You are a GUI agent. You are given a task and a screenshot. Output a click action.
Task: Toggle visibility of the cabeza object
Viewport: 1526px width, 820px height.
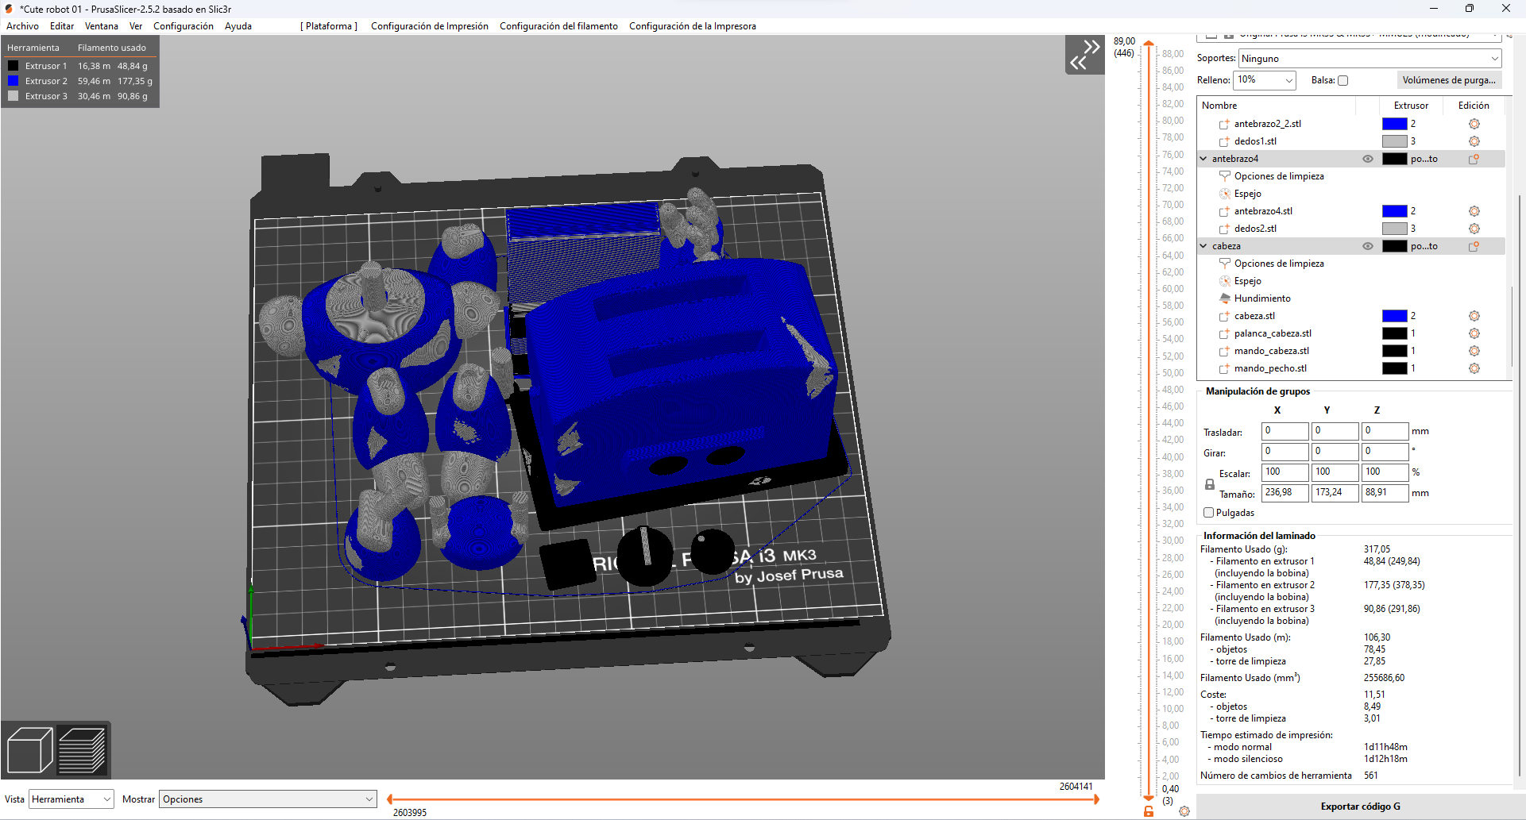1368,246
